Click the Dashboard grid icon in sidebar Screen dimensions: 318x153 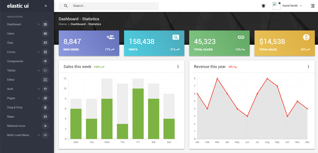pyautogui.click(x=45, y=24)
